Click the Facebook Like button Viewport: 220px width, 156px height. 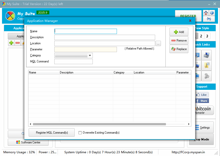(x=202, y=95)
